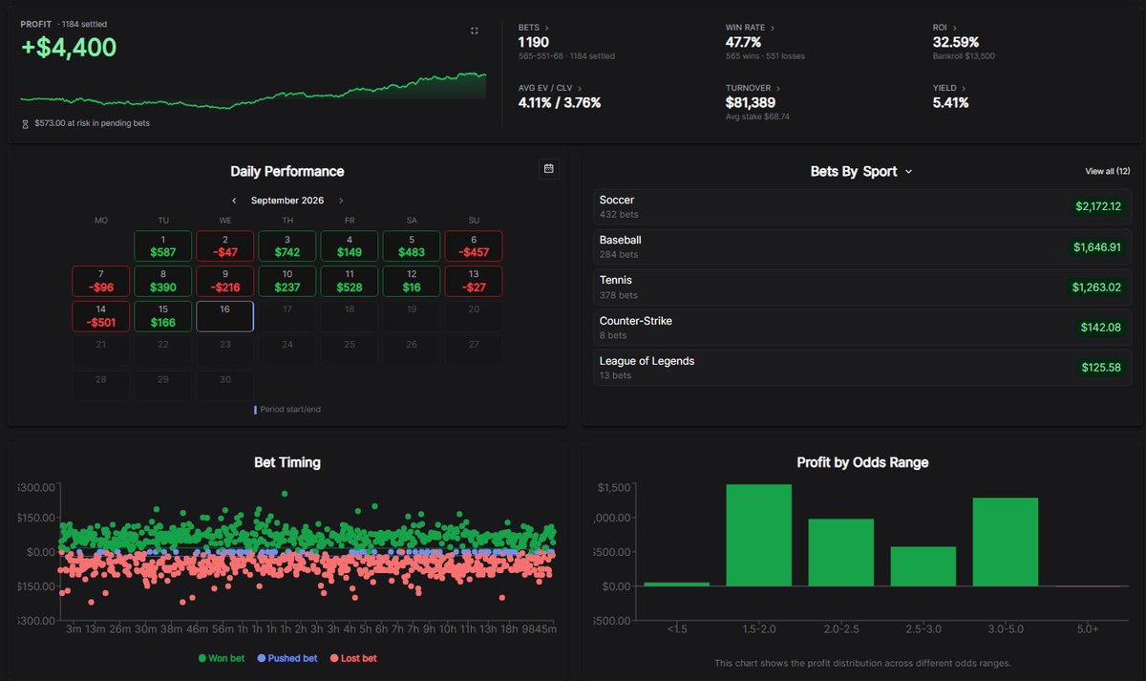Toggle the Pushed bet legend series
Screen dimensions: 1146x681
(x=287, y=658)
